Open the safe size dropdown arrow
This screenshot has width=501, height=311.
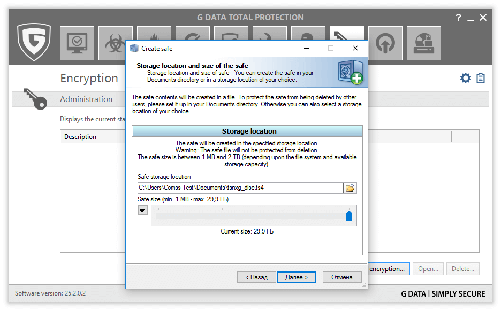pos(142,211)
